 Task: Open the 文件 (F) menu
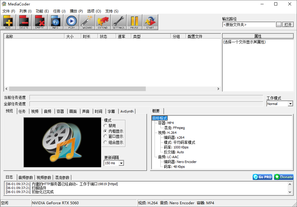click(9, 11)
